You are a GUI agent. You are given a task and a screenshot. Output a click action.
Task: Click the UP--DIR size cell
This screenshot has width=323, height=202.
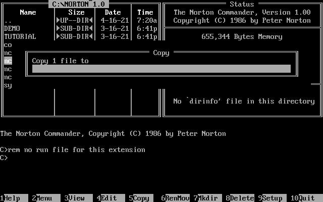click(74, 20)
